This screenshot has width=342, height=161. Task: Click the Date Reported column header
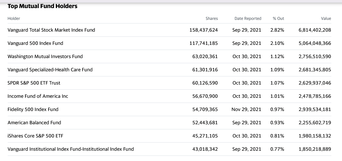coord(248,18)
